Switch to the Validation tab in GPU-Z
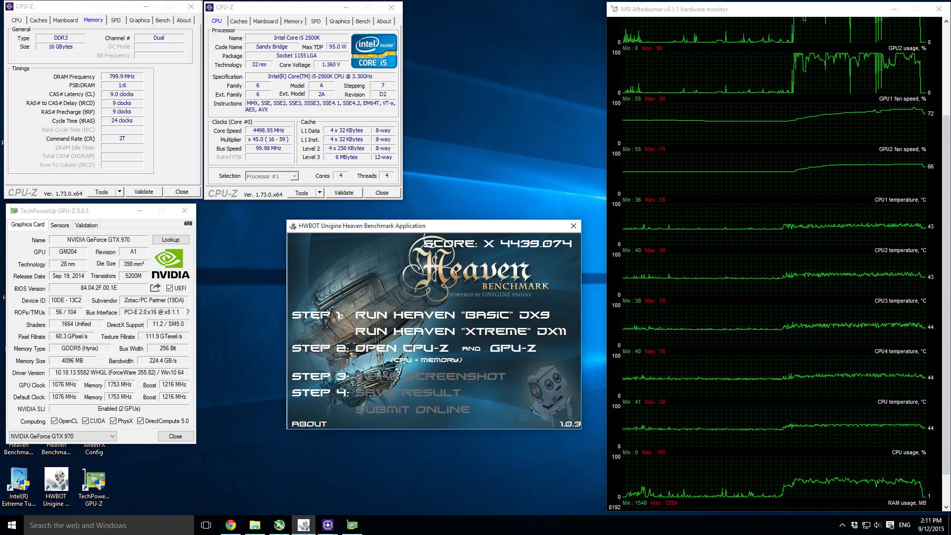The width and height of the screenshot is (951, 535). 87,225
